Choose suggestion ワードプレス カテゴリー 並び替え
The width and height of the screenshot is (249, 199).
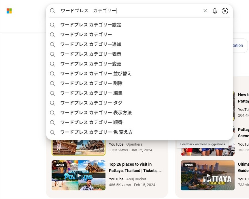pyautogui.click(x=96, y=74)
